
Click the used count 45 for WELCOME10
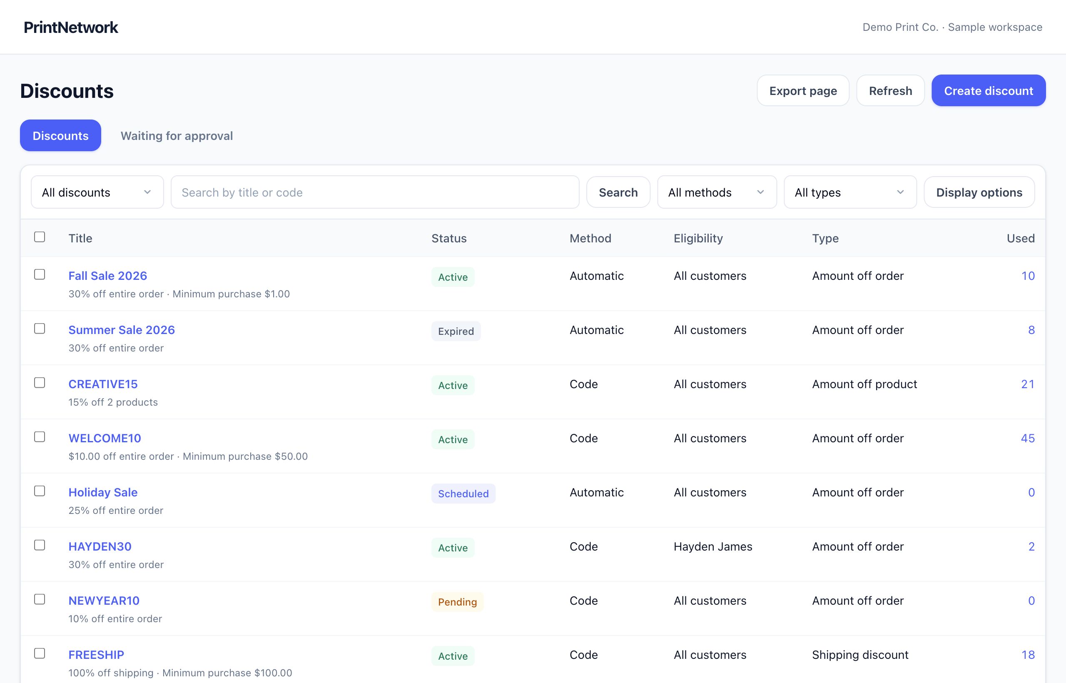1027,438
